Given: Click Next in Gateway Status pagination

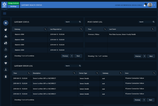Looking at the screenshot, I should tap(78, 56).
